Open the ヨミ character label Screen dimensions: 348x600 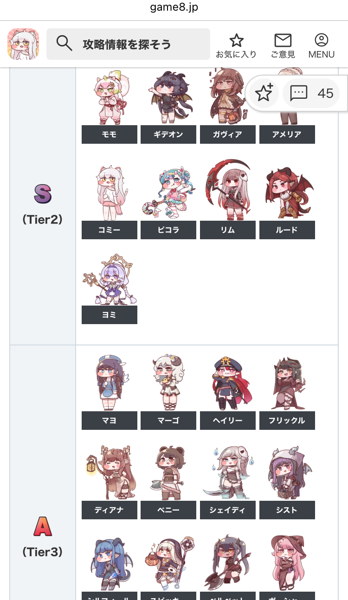click(x=110, y=315)
